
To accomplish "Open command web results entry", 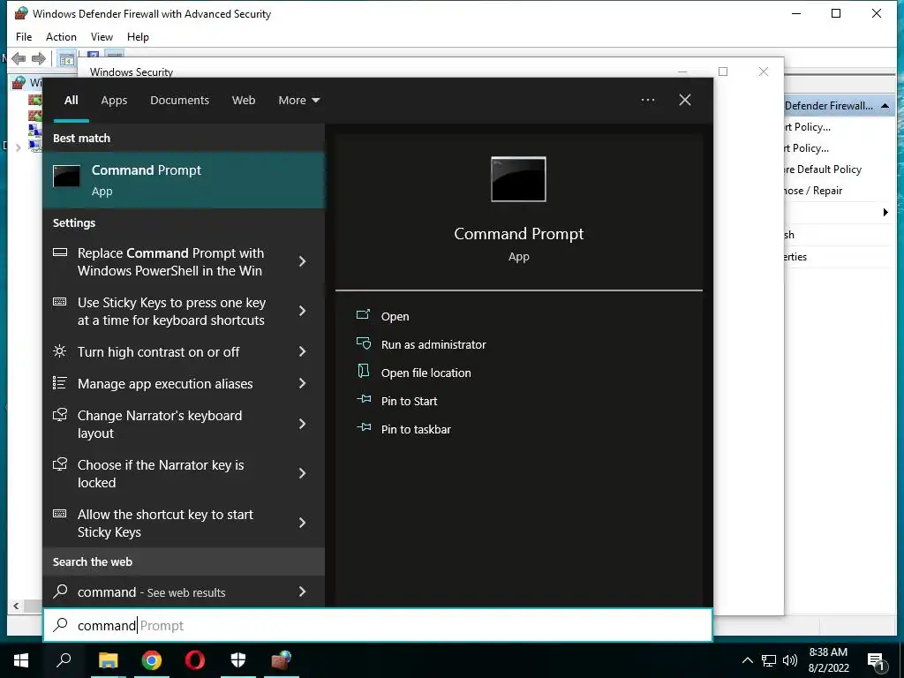I will (x=151, y=592).
